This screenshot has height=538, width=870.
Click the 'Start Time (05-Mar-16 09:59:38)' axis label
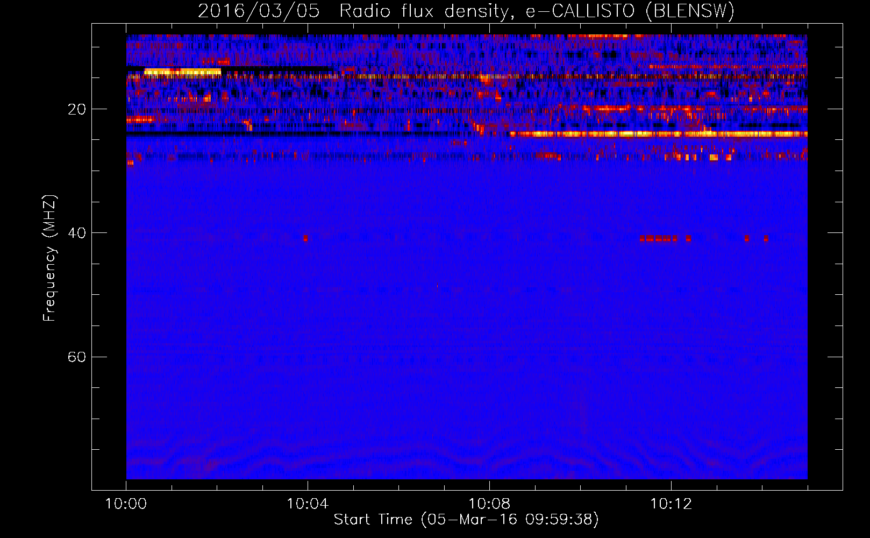pyautogui.click(x=466, y=519)
